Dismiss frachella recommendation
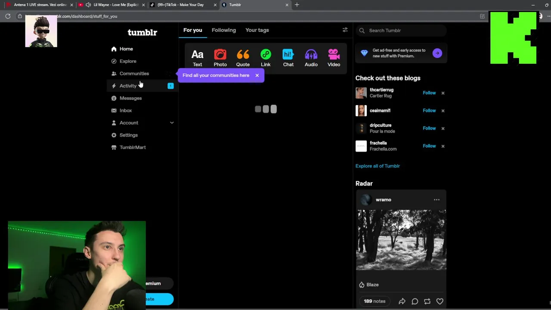Viewport: 551px width, 310px height. pyautogui.click(x=443, y=146)
